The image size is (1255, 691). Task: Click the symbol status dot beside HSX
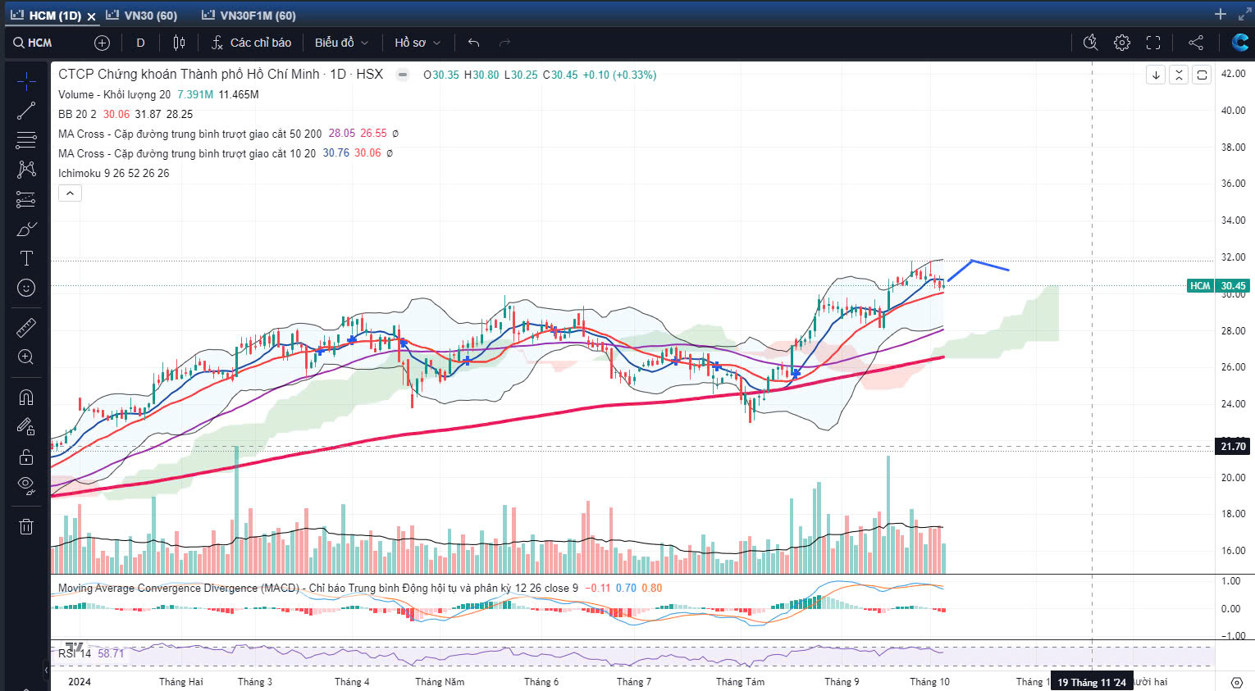pos(403,75)
